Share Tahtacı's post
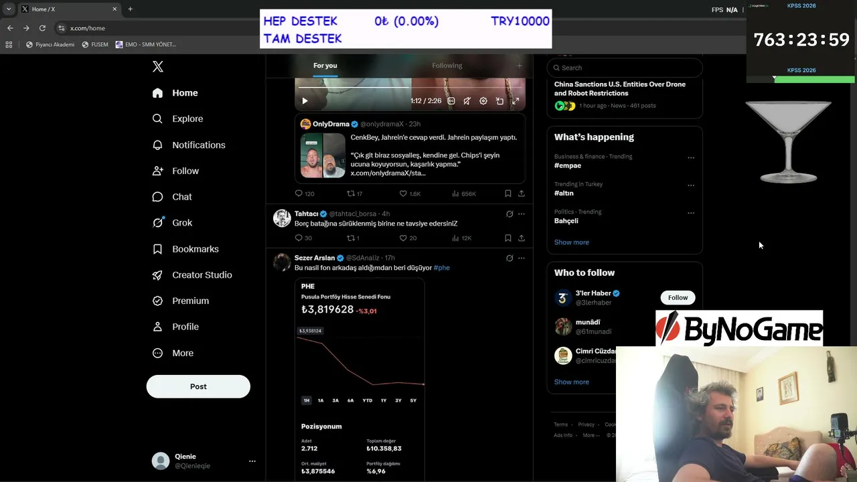The image size is (857, 482). pos(522,238)
